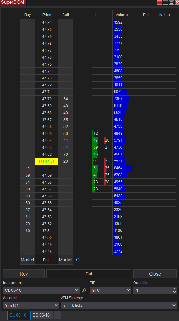The width and height of the screenshot is (179, 321).
Task: Click the Close position button
Action: (x=155, y=274)
